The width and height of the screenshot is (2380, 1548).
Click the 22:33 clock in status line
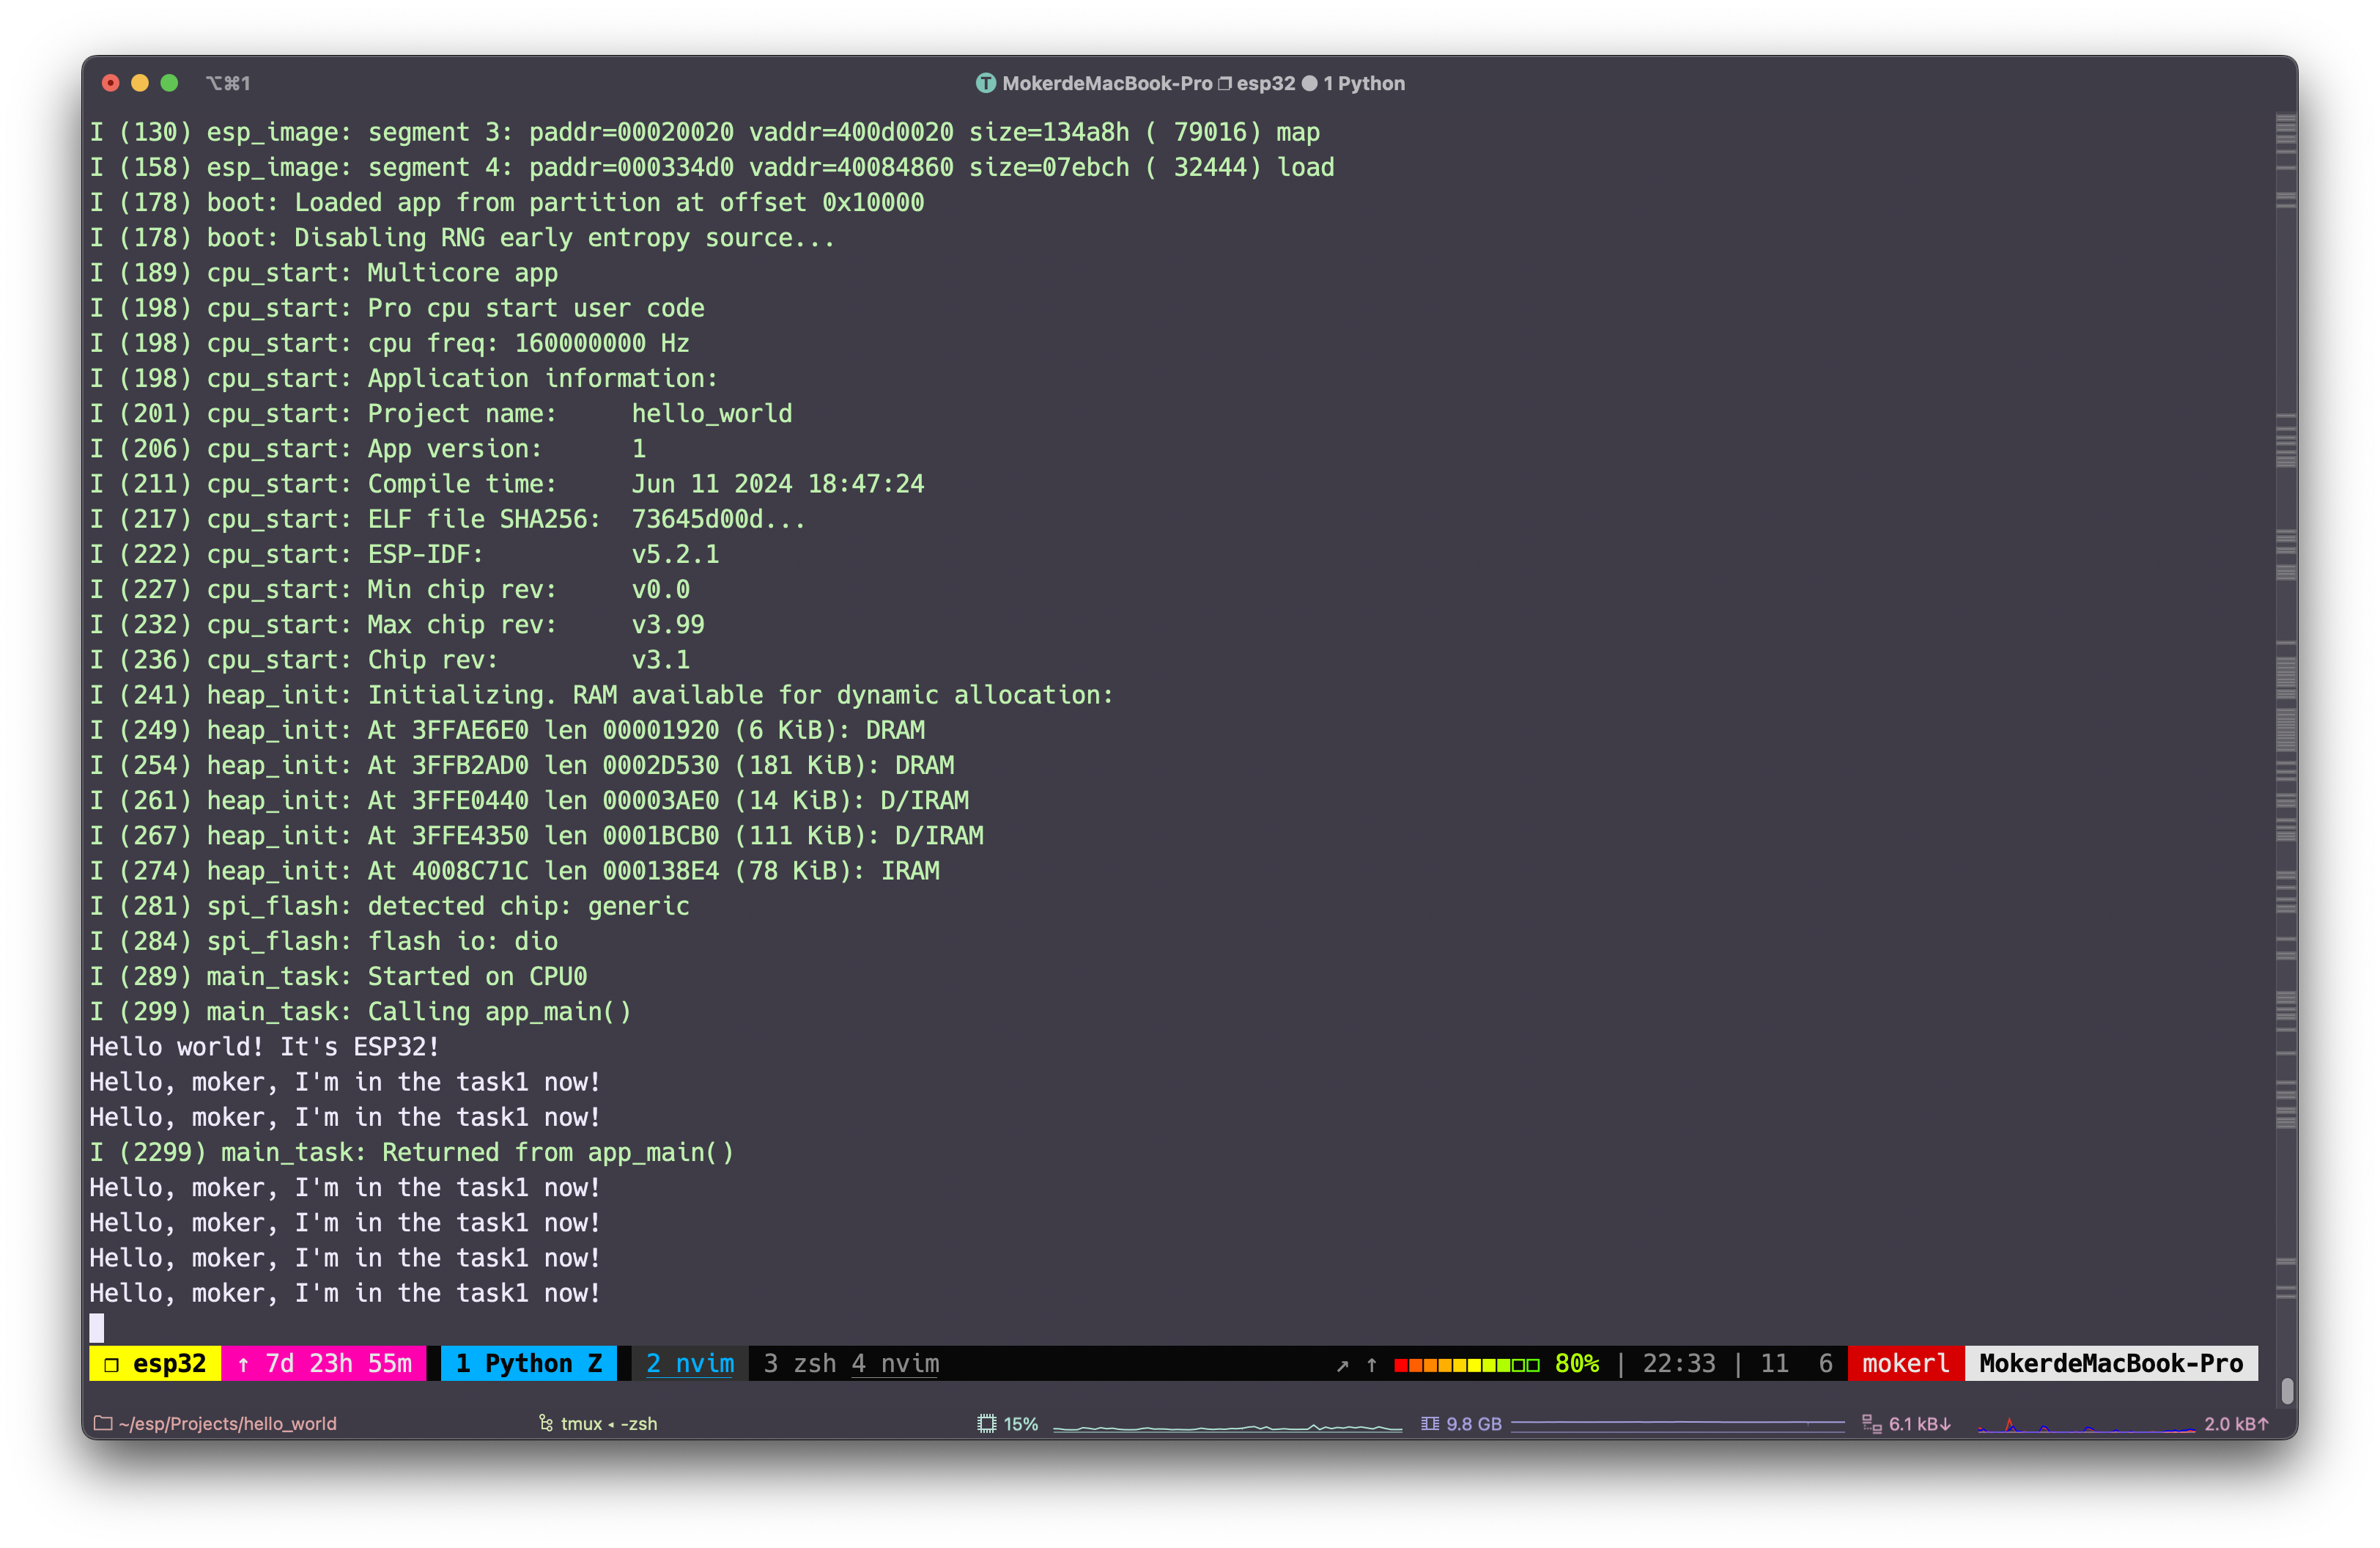[1678, 1363]
